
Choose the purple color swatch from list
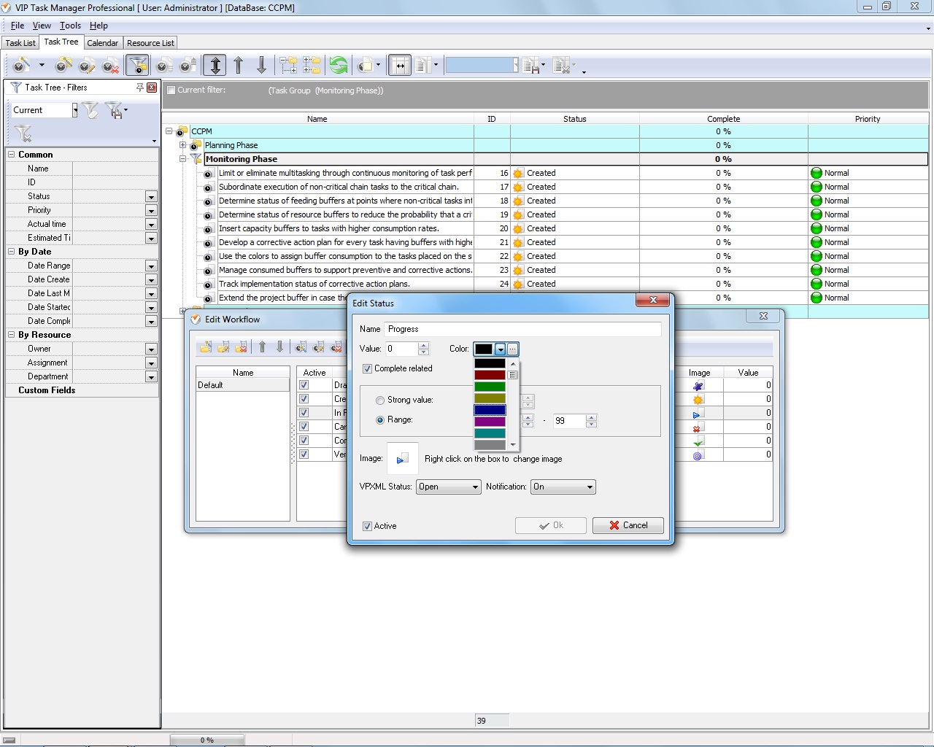[490, 422]
